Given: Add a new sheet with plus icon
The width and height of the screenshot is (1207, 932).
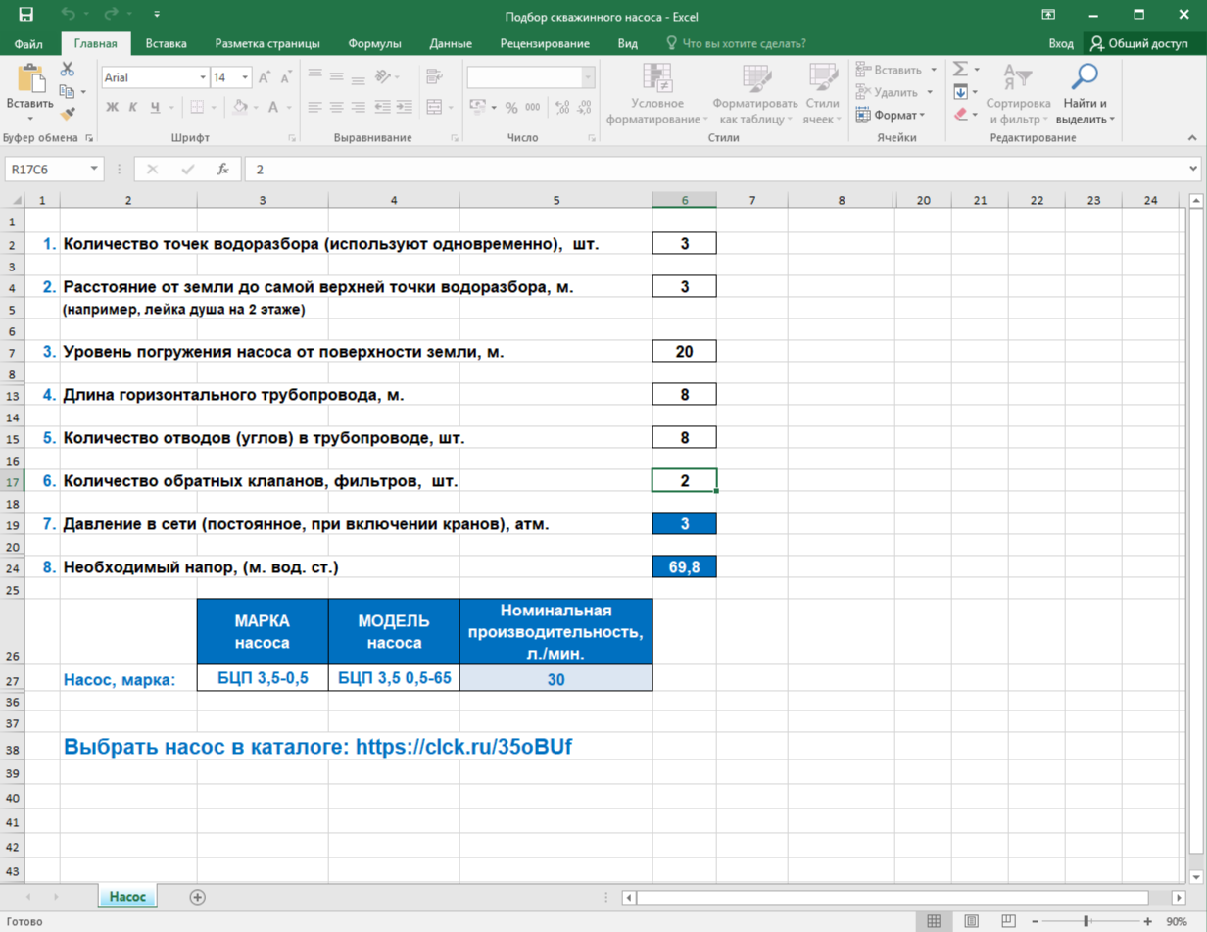Looking at the screenshot, I should click(x=198, y=897).
